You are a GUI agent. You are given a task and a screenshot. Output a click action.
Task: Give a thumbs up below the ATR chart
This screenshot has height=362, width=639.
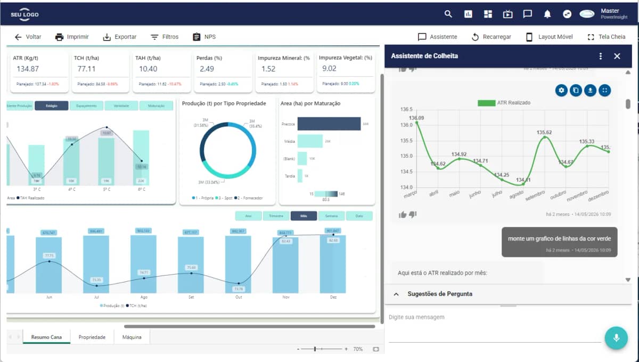(403, 214)
